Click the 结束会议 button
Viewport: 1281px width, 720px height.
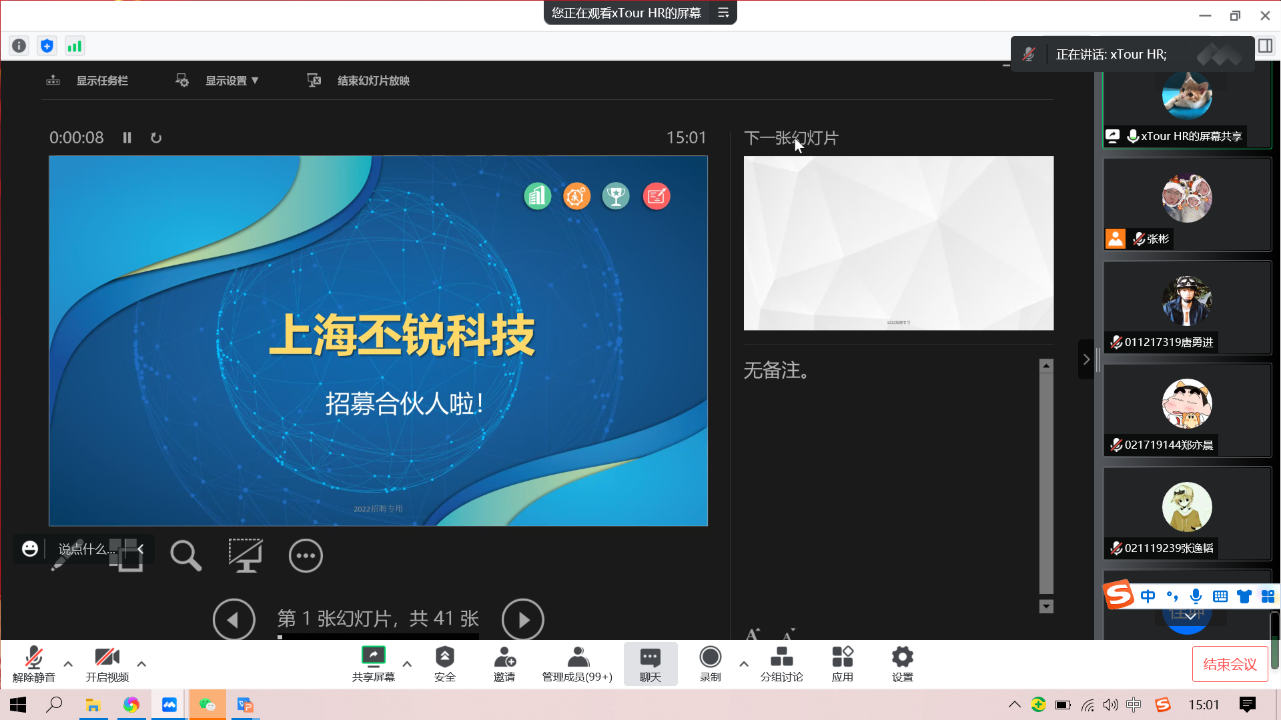[x=1230, y=664]
